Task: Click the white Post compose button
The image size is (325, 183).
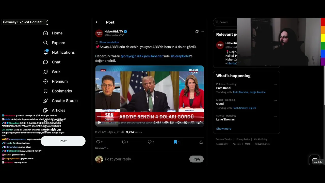Action: point(63,141)
